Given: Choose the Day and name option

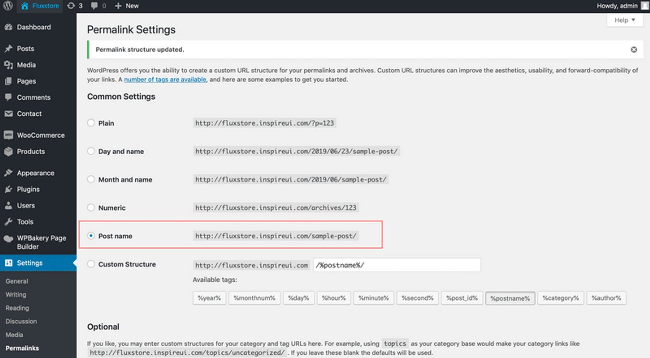Looking at the screenshot, I should [91, 151].
